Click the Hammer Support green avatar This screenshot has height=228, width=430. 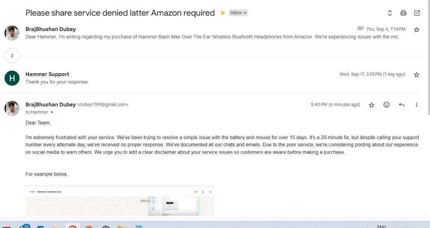coord(12,78)
